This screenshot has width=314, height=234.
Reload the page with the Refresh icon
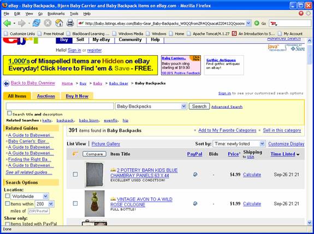pos(37,23)
